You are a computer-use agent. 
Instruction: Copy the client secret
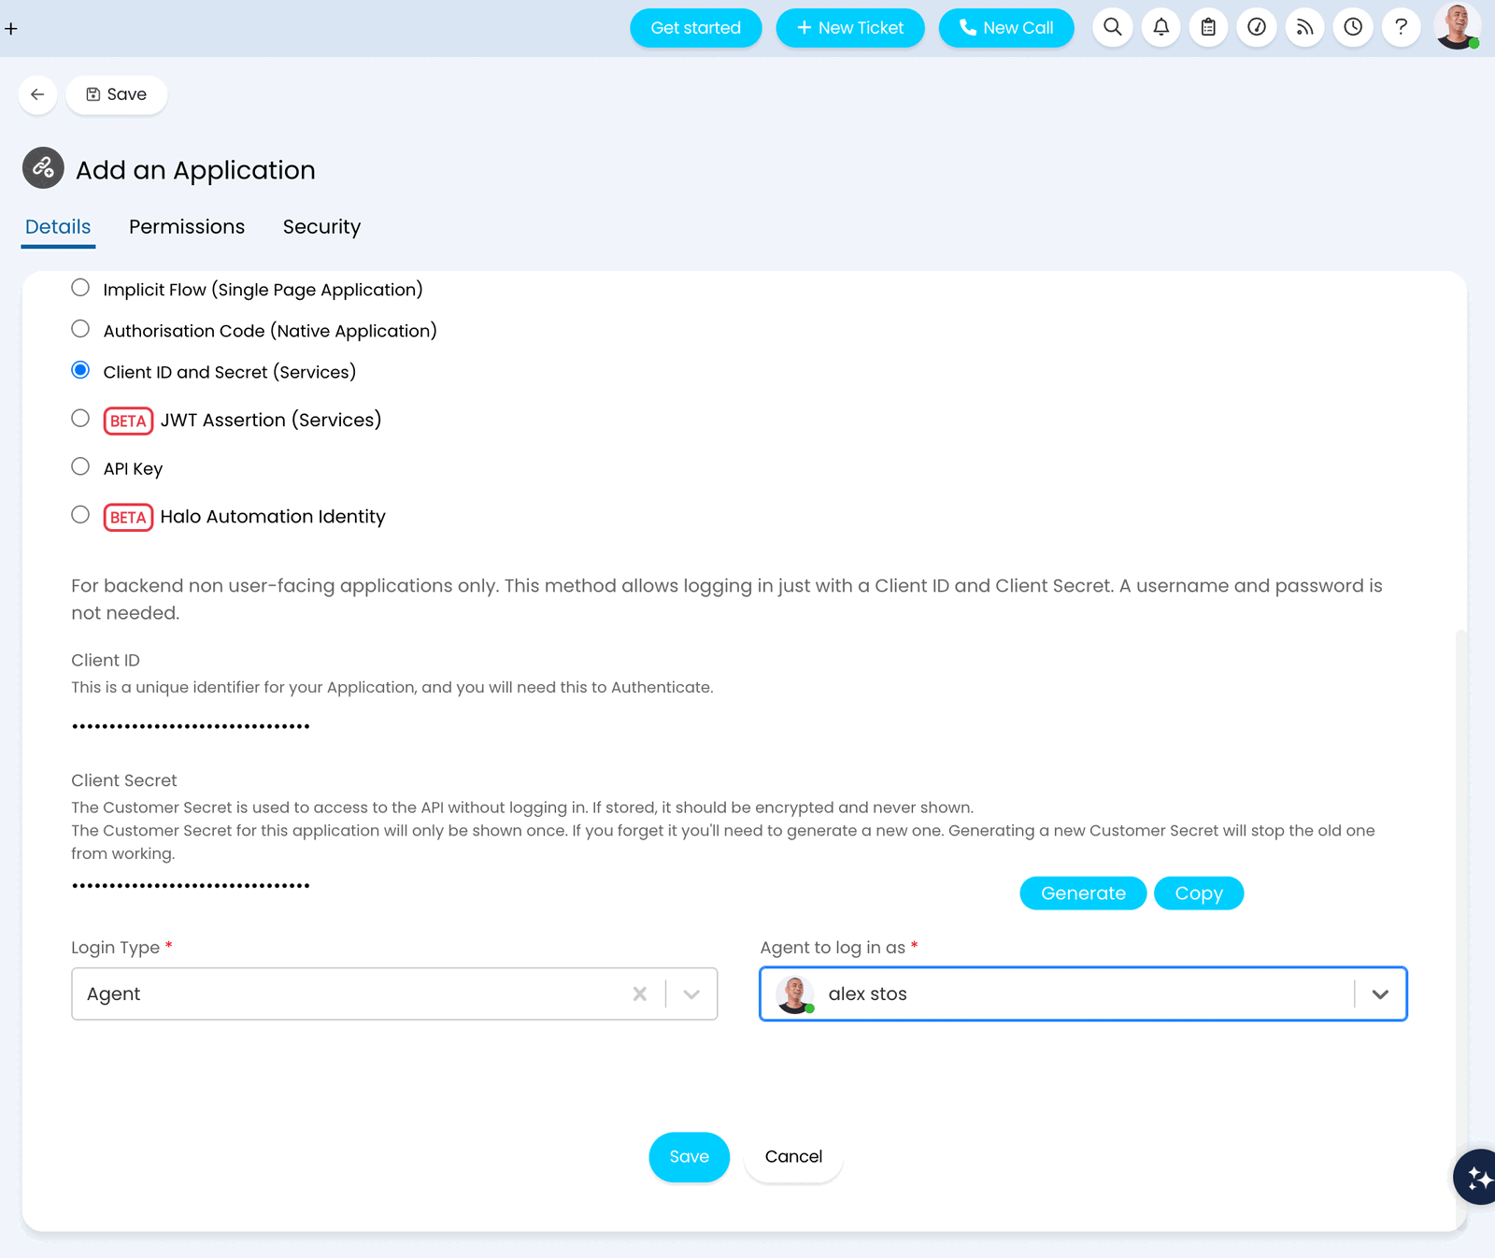pyautogui.click(x=1199, y=893)
